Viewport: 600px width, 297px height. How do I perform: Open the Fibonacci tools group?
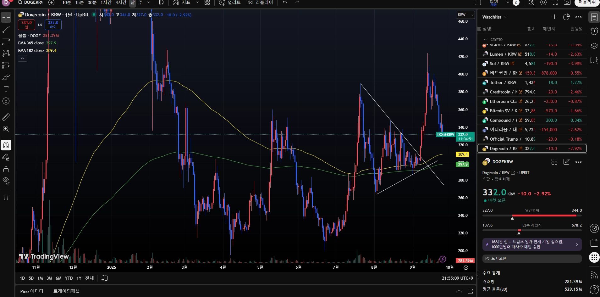tap(6, 41)
